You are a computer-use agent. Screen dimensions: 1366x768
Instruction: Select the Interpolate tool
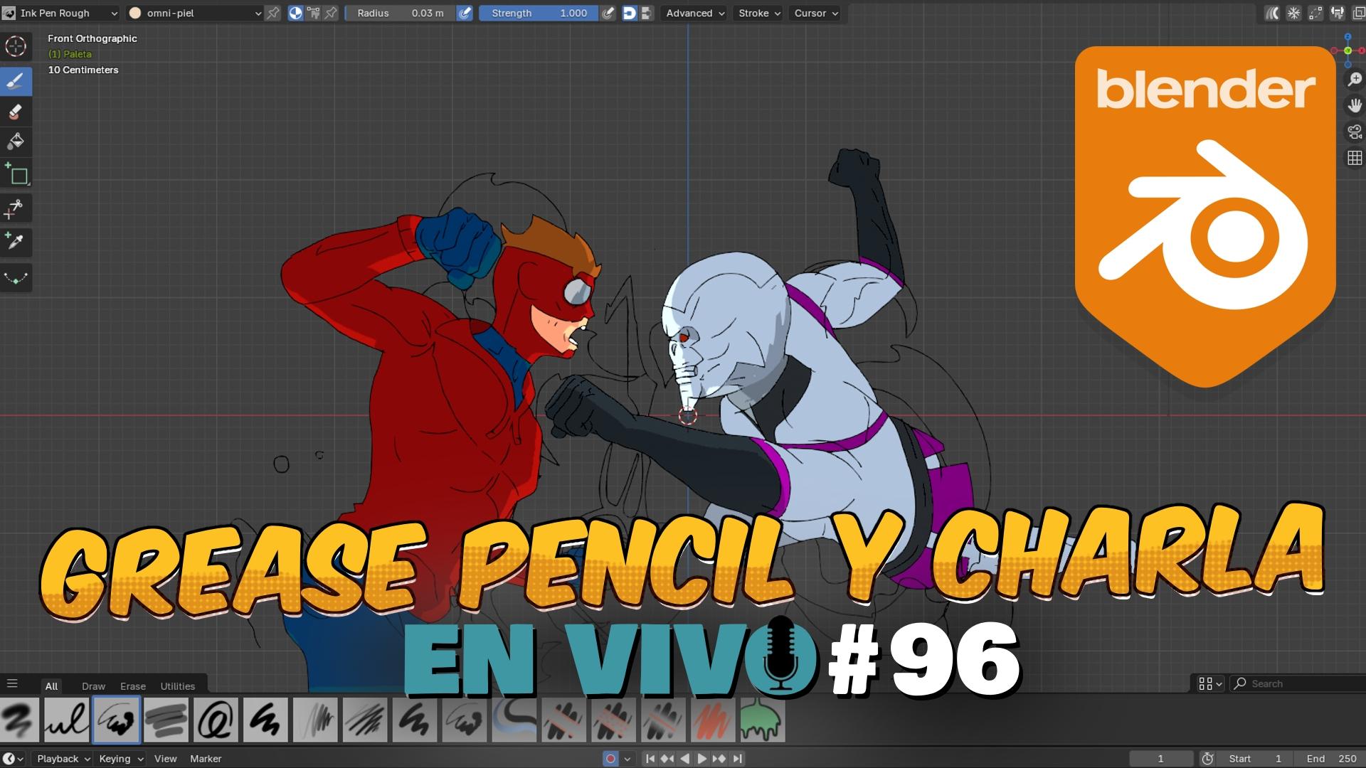[x=16, y=277]
